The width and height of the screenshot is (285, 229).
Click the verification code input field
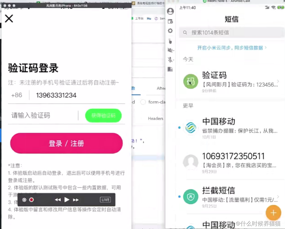(x=43, y=116)
